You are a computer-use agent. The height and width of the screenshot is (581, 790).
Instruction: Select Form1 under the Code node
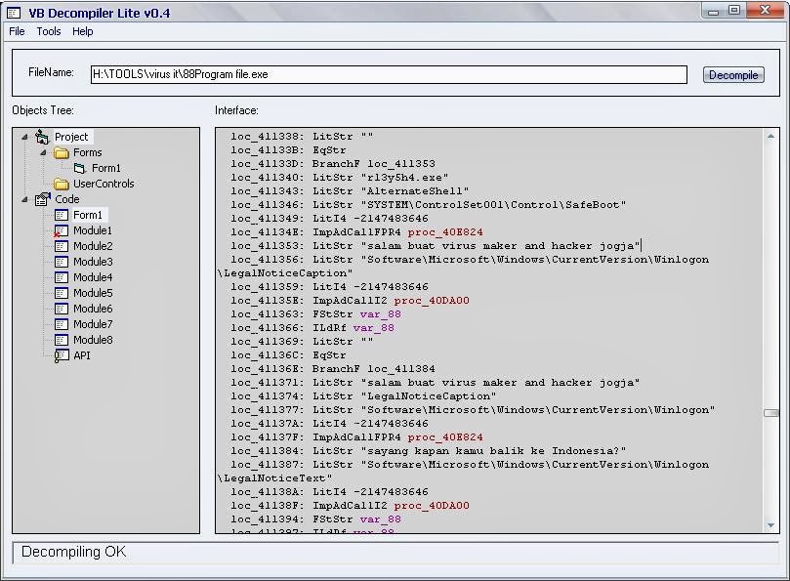(x=88, y=215)
